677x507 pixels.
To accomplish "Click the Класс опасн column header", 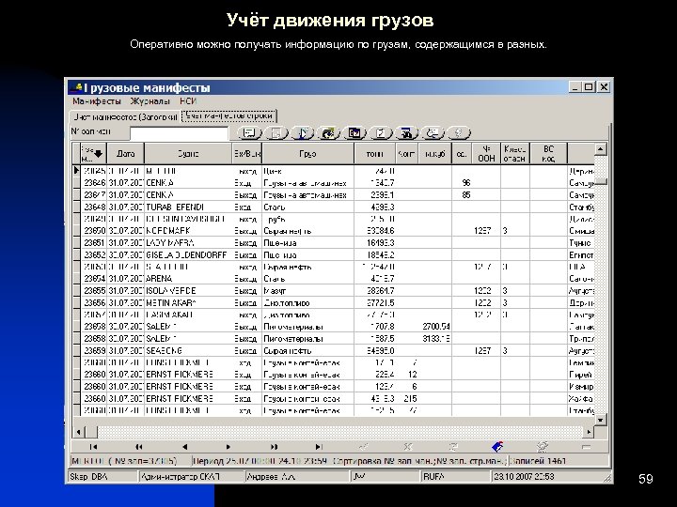I will [515, 153].
